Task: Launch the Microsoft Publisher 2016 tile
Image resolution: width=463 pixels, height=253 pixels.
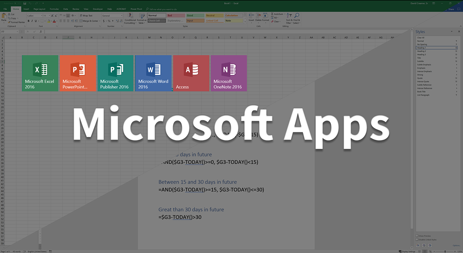Action: (115, 73)
